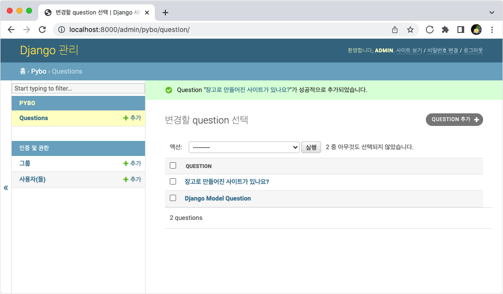Click 로그아웃 to log out

pyautogui.click(x=473, y=50)
